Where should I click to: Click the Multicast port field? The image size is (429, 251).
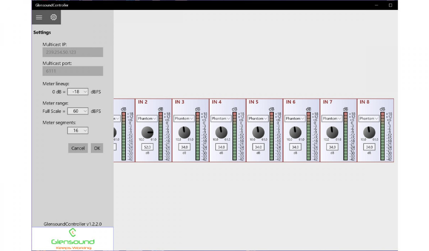click(x=73, y=71)
